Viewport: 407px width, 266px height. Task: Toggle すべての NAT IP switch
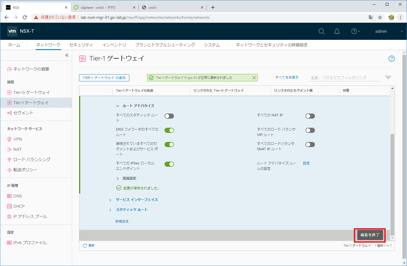310,116
